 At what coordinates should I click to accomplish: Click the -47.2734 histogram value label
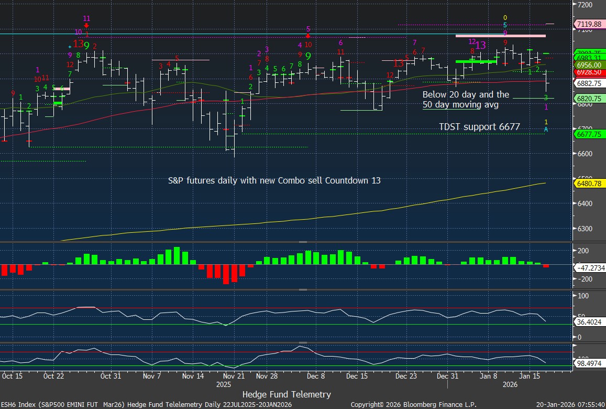pyautogui.click(x=590, y=268)
